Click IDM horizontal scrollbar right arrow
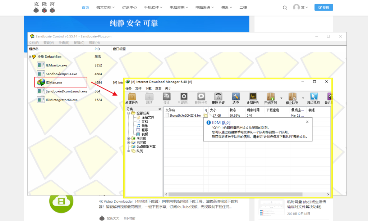Viewport: 368px width, 221px height. [x=328, y=194]
